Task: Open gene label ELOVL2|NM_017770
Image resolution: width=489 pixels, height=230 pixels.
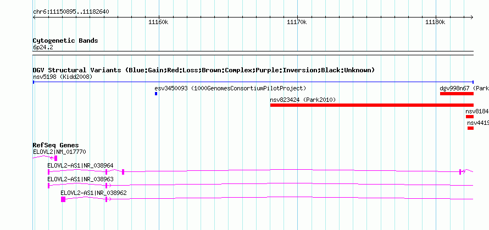Action: 59,152
